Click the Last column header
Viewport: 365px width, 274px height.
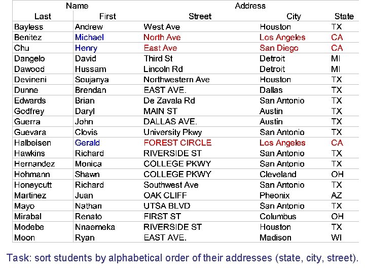coord(43,16)
